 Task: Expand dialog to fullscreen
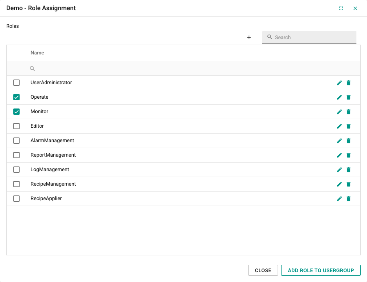pyautogui.click(x=341, y=8)
